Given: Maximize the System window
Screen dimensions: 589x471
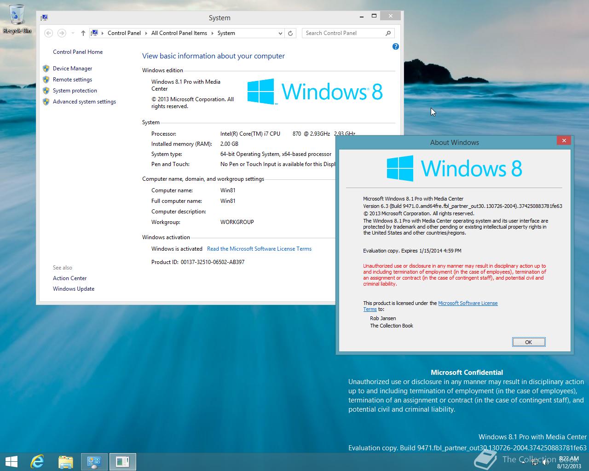Looking at the screenshot, I should [374, 16].
